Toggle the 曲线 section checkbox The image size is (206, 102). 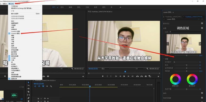[x=202, y=93]
